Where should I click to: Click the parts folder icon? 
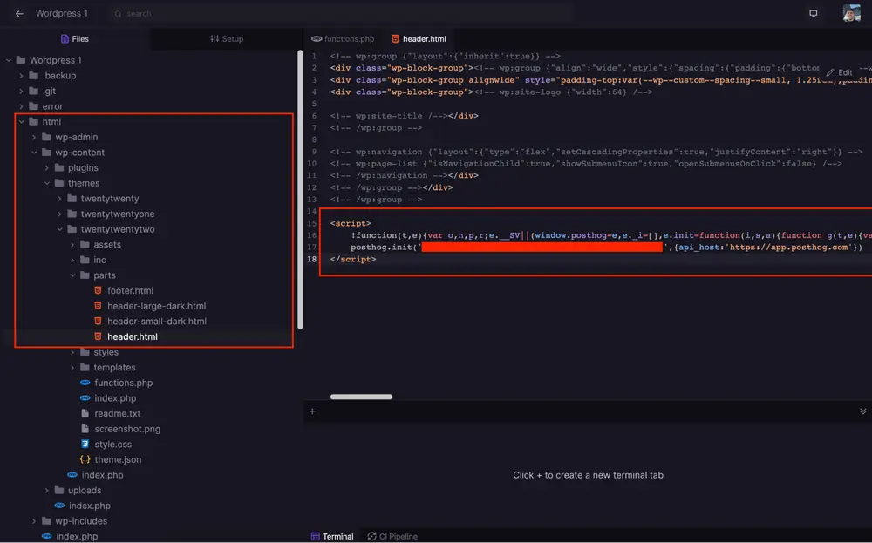tap(85, 275)
